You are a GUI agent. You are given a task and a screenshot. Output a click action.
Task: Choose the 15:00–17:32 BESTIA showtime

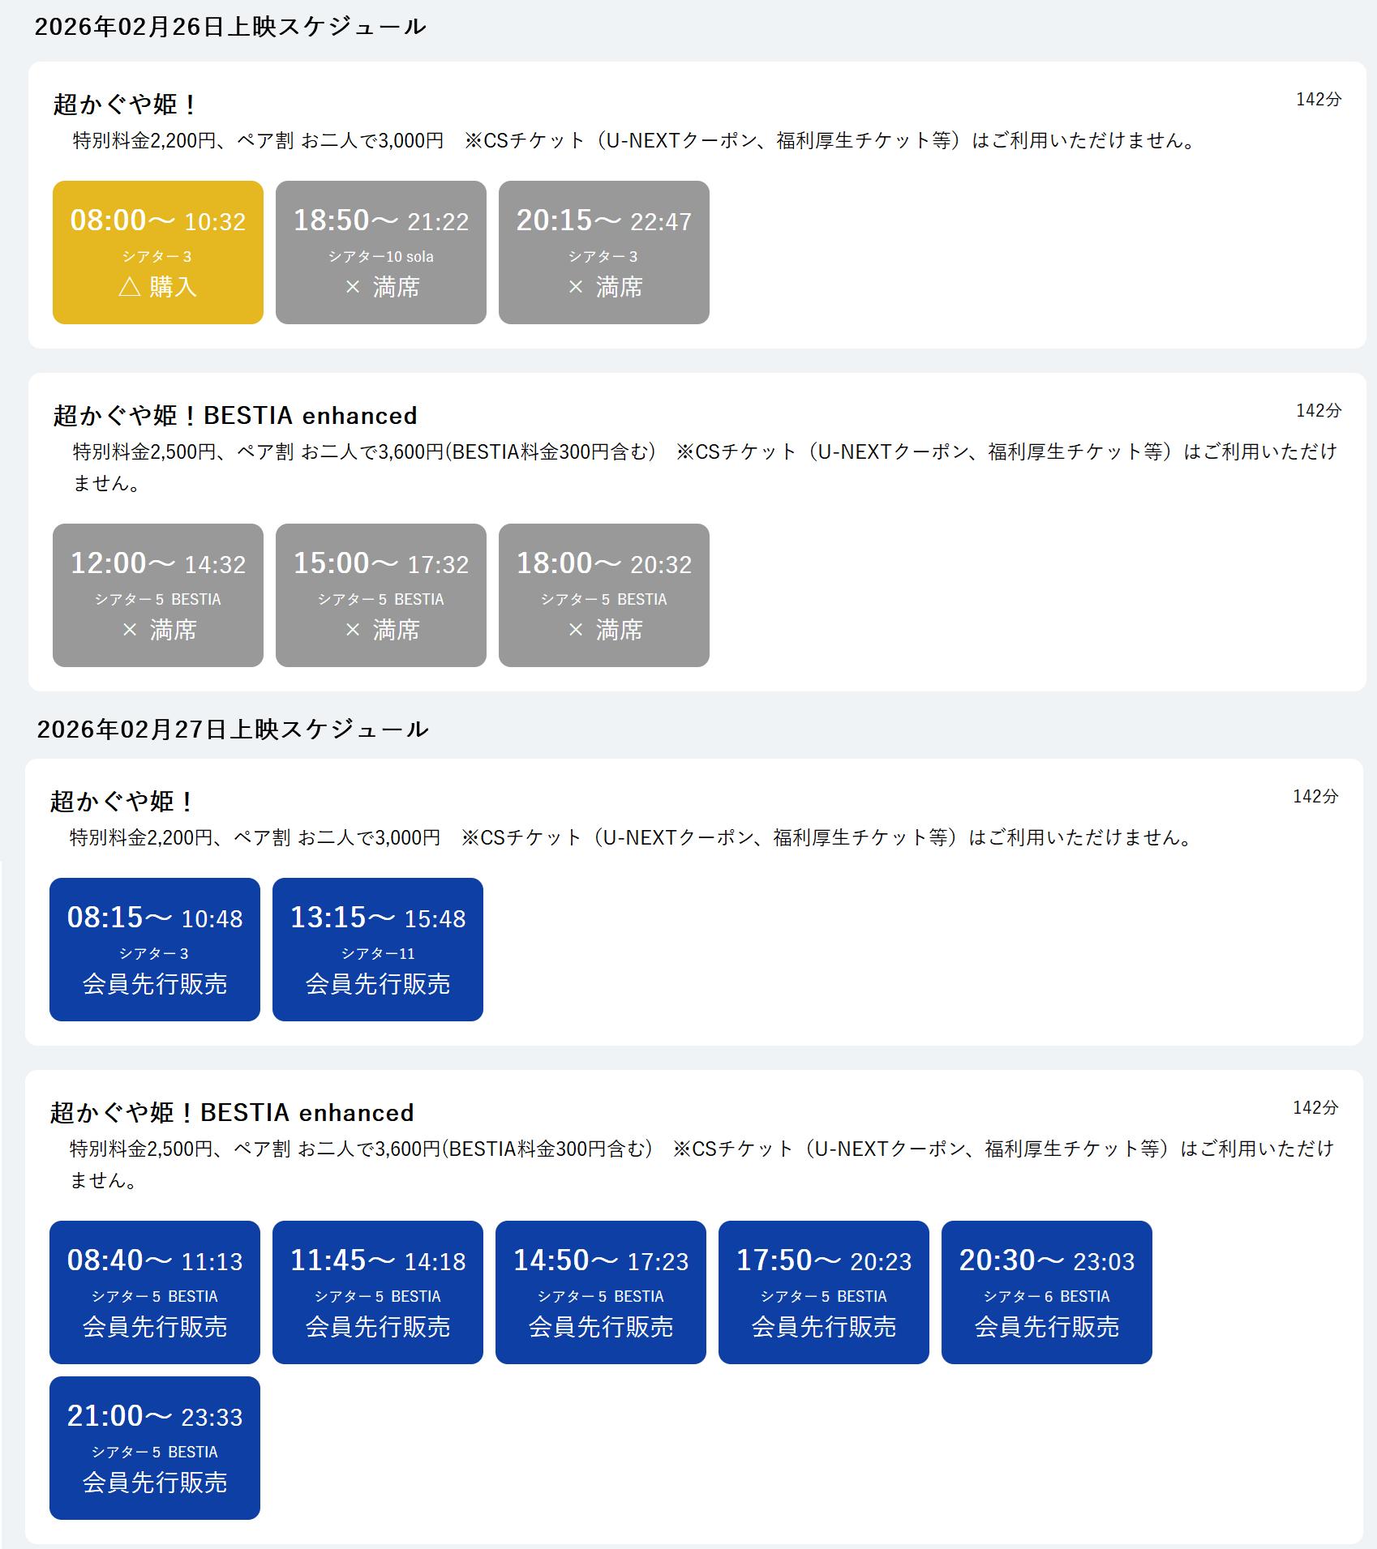(380, 595)
